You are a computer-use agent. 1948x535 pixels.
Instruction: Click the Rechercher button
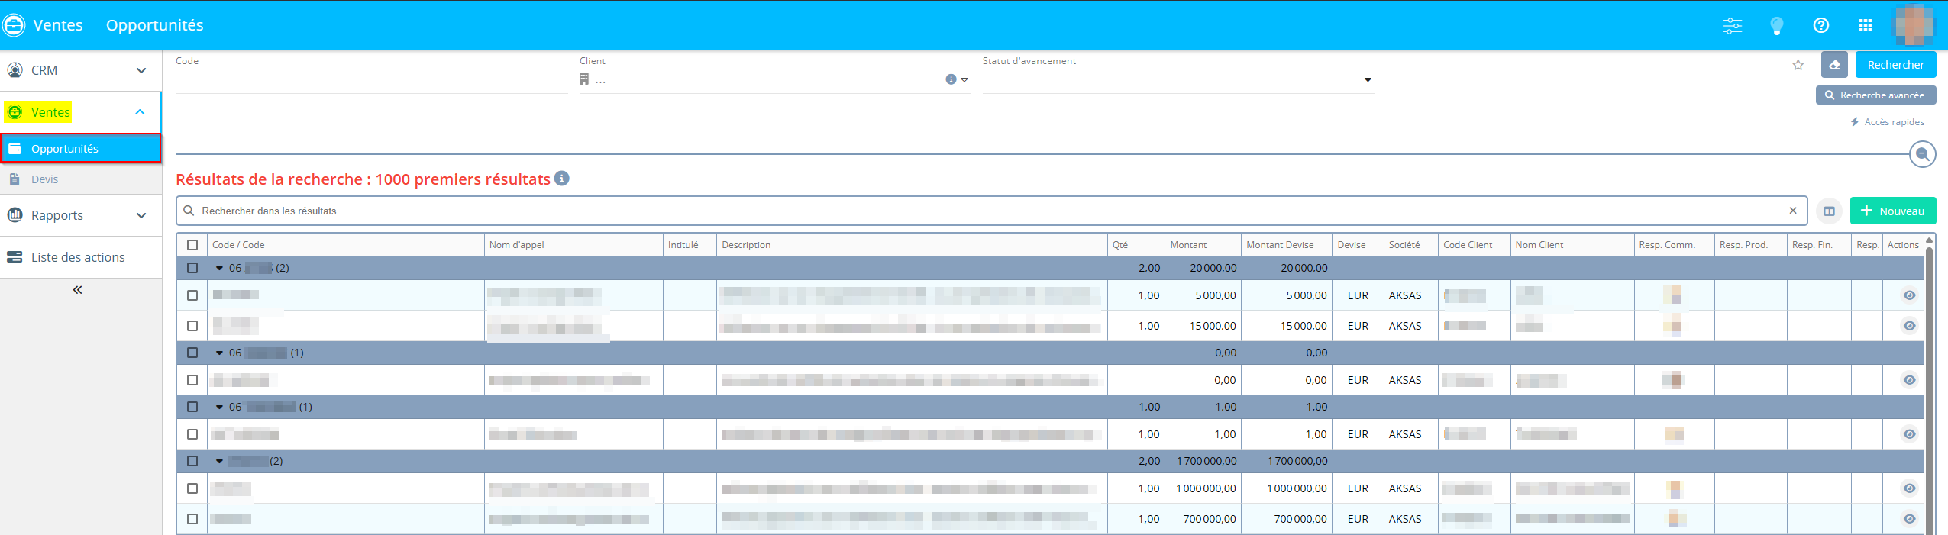click(1895, 65)
